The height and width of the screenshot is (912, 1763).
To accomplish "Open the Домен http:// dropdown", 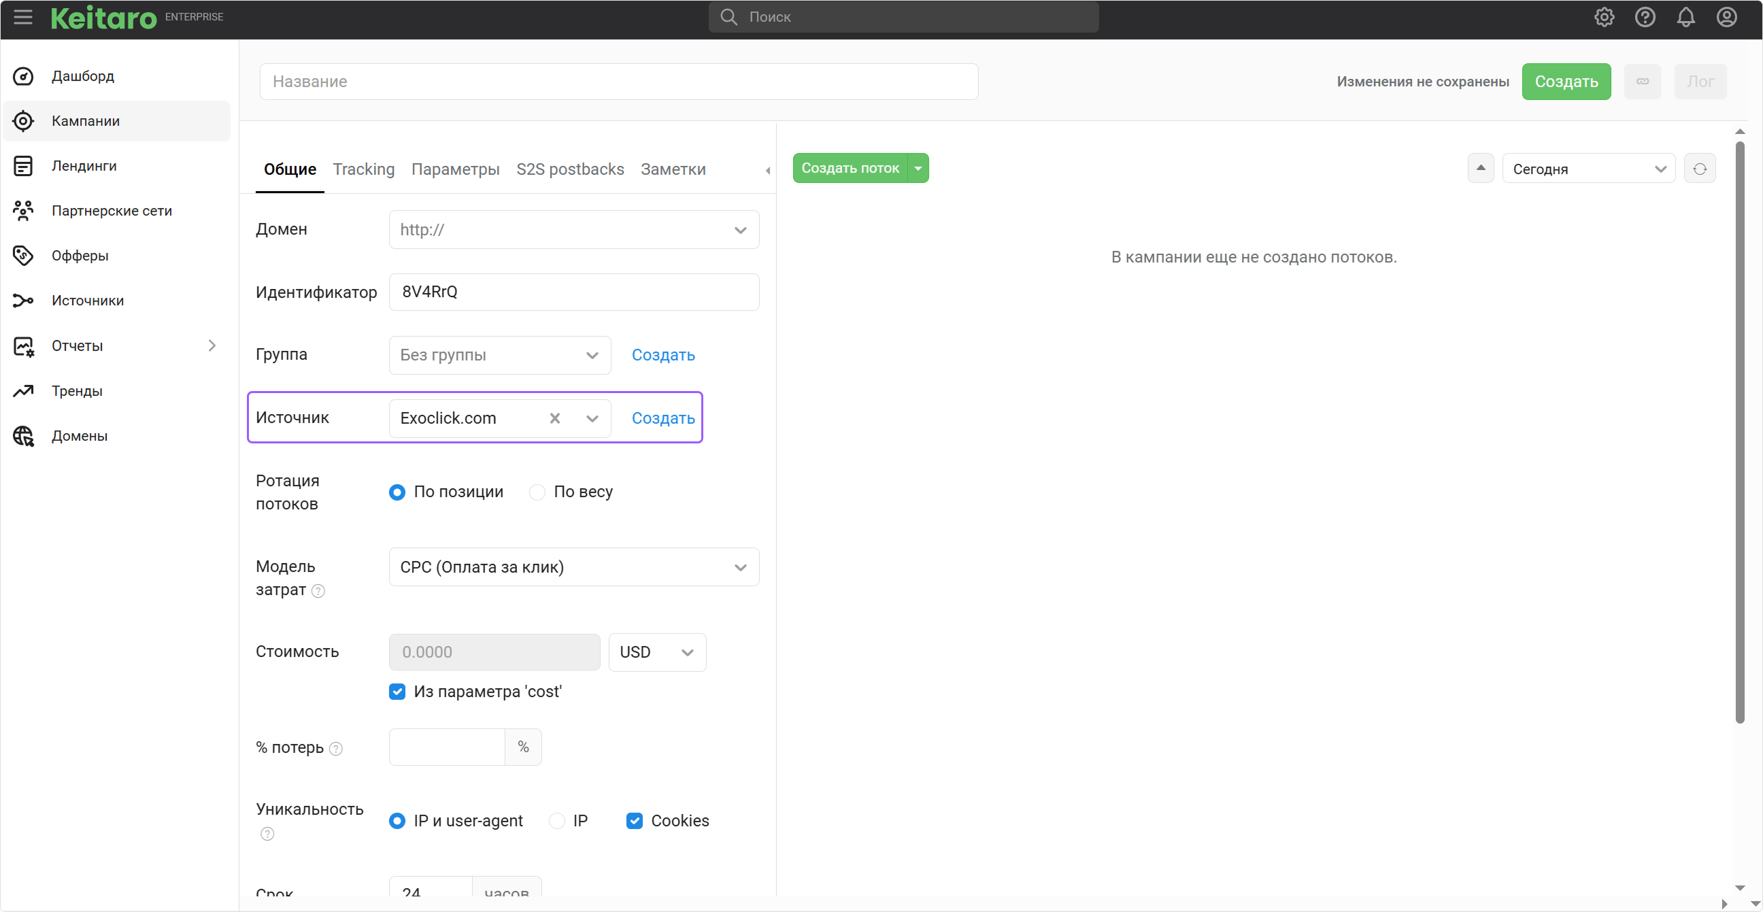I will [573, 230].
